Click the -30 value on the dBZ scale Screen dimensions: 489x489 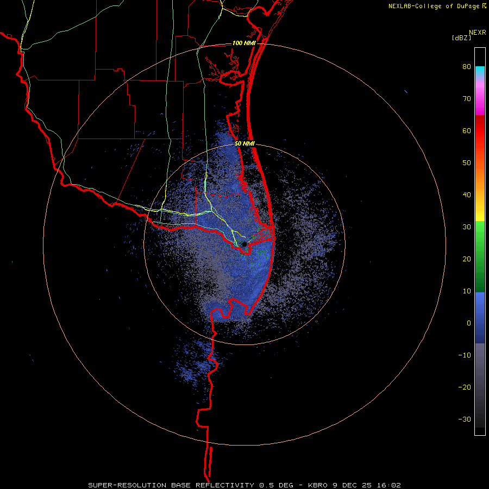[465, 419]
